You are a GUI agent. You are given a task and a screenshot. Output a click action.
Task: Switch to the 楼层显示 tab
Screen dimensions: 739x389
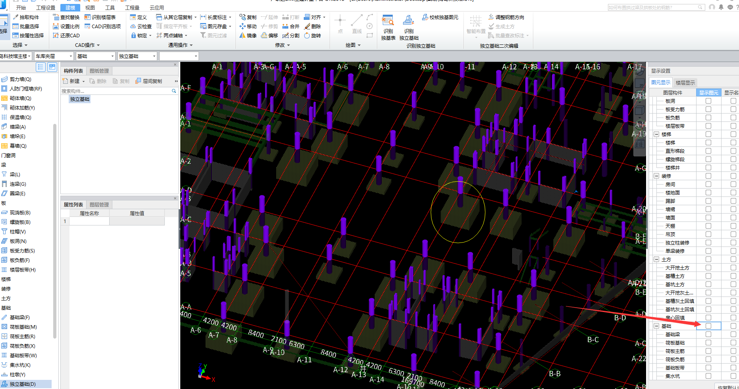(x=685, y=83)
